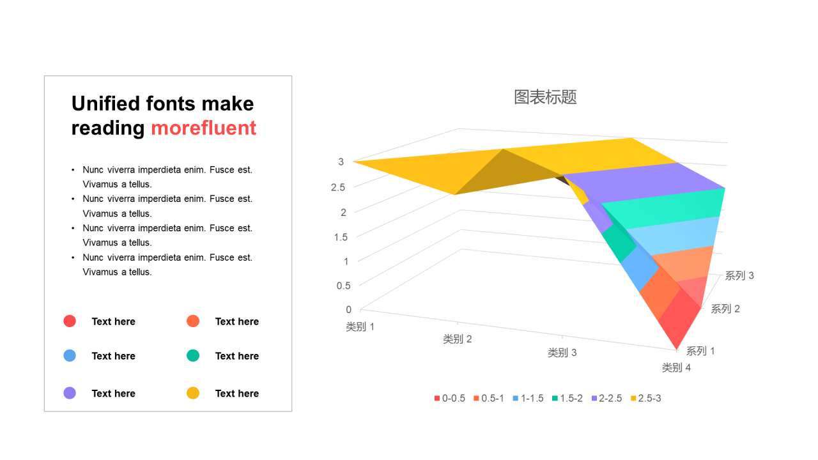Click the 系列 3 axis label
818x460 pixels.
point(739,275)
